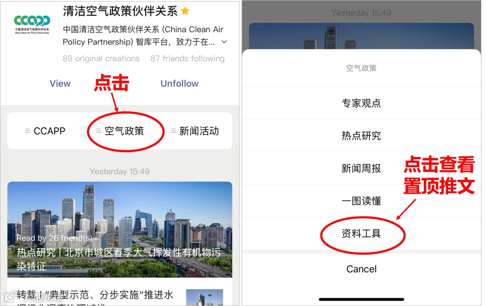
Task: Open the 转载 典型示范 分步实施 article
Action: coord(95,297)
